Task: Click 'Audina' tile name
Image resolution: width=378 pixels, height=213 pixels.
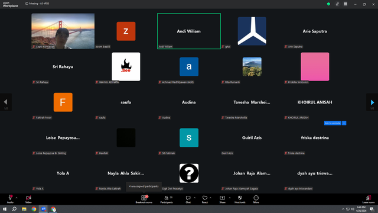Action: coord(189,102)
